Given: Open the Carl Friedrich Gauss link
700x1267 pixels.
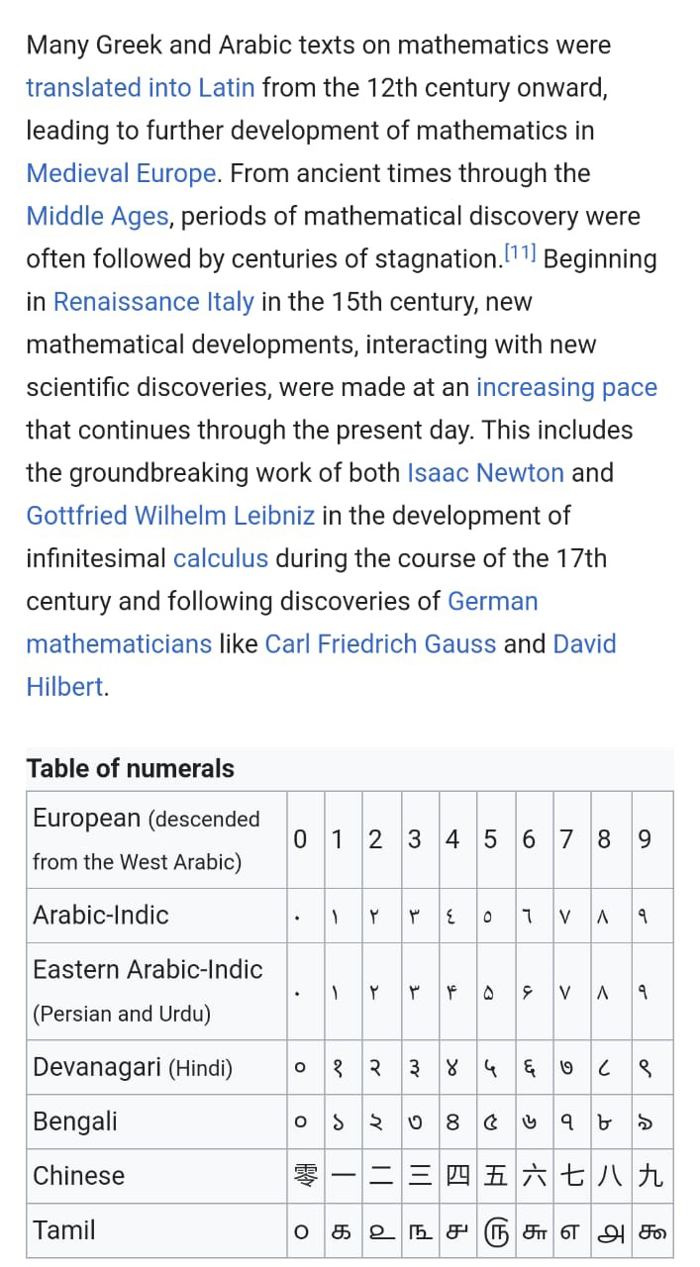Looking at the screenshot, I should click(380, 643).
